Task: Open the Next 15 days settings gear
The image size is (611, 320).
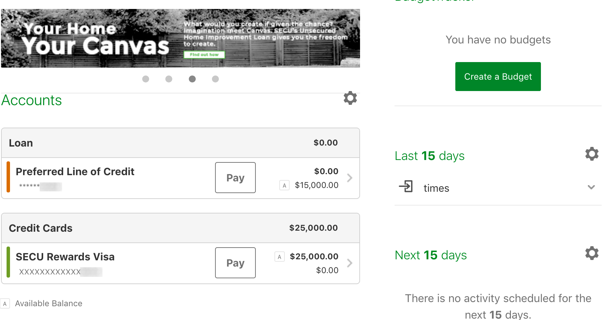Action: [x=592, y=253]
